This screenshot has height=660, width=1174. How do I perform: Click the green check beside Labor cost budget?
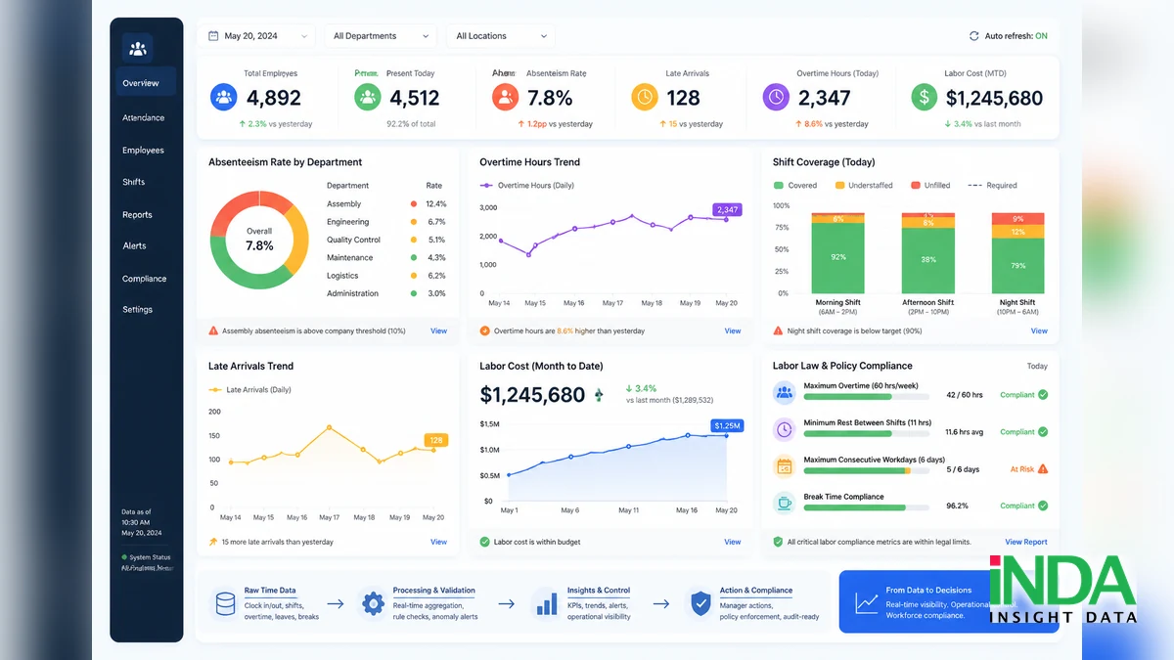click(x=485, y=542)
